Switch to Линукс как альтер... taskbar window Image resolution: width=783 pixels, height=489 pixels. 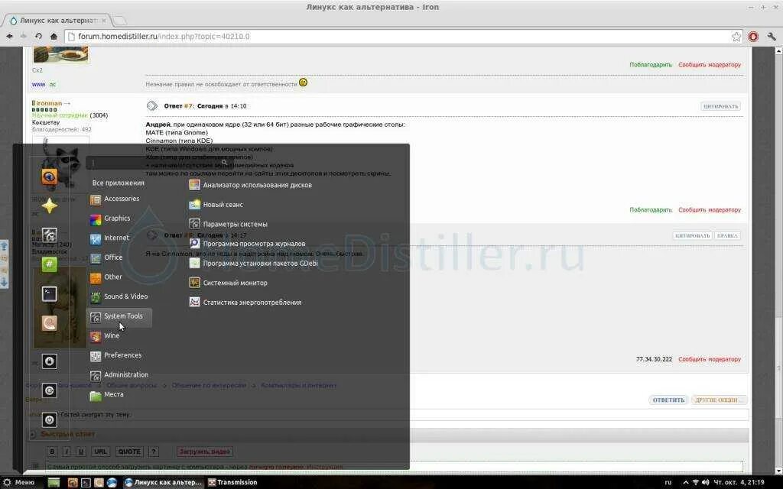(x=164, y=483)
